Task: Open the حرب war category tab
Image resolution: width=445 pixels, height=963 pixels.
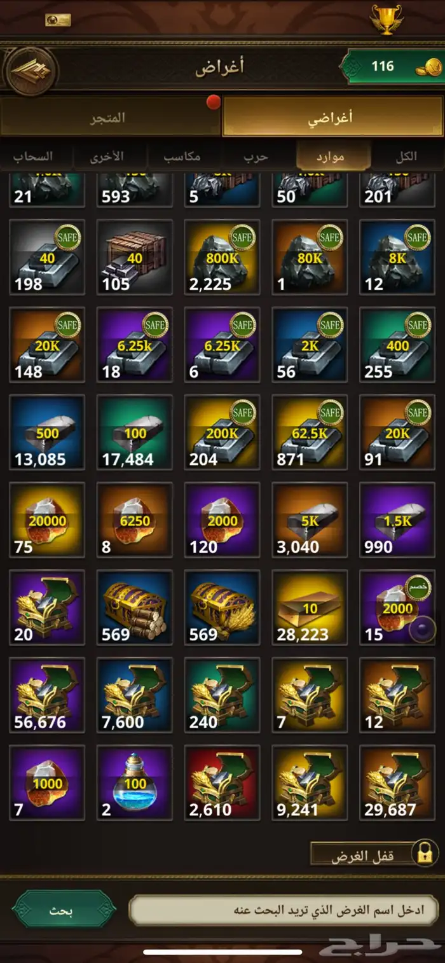Action: point(259,156)
